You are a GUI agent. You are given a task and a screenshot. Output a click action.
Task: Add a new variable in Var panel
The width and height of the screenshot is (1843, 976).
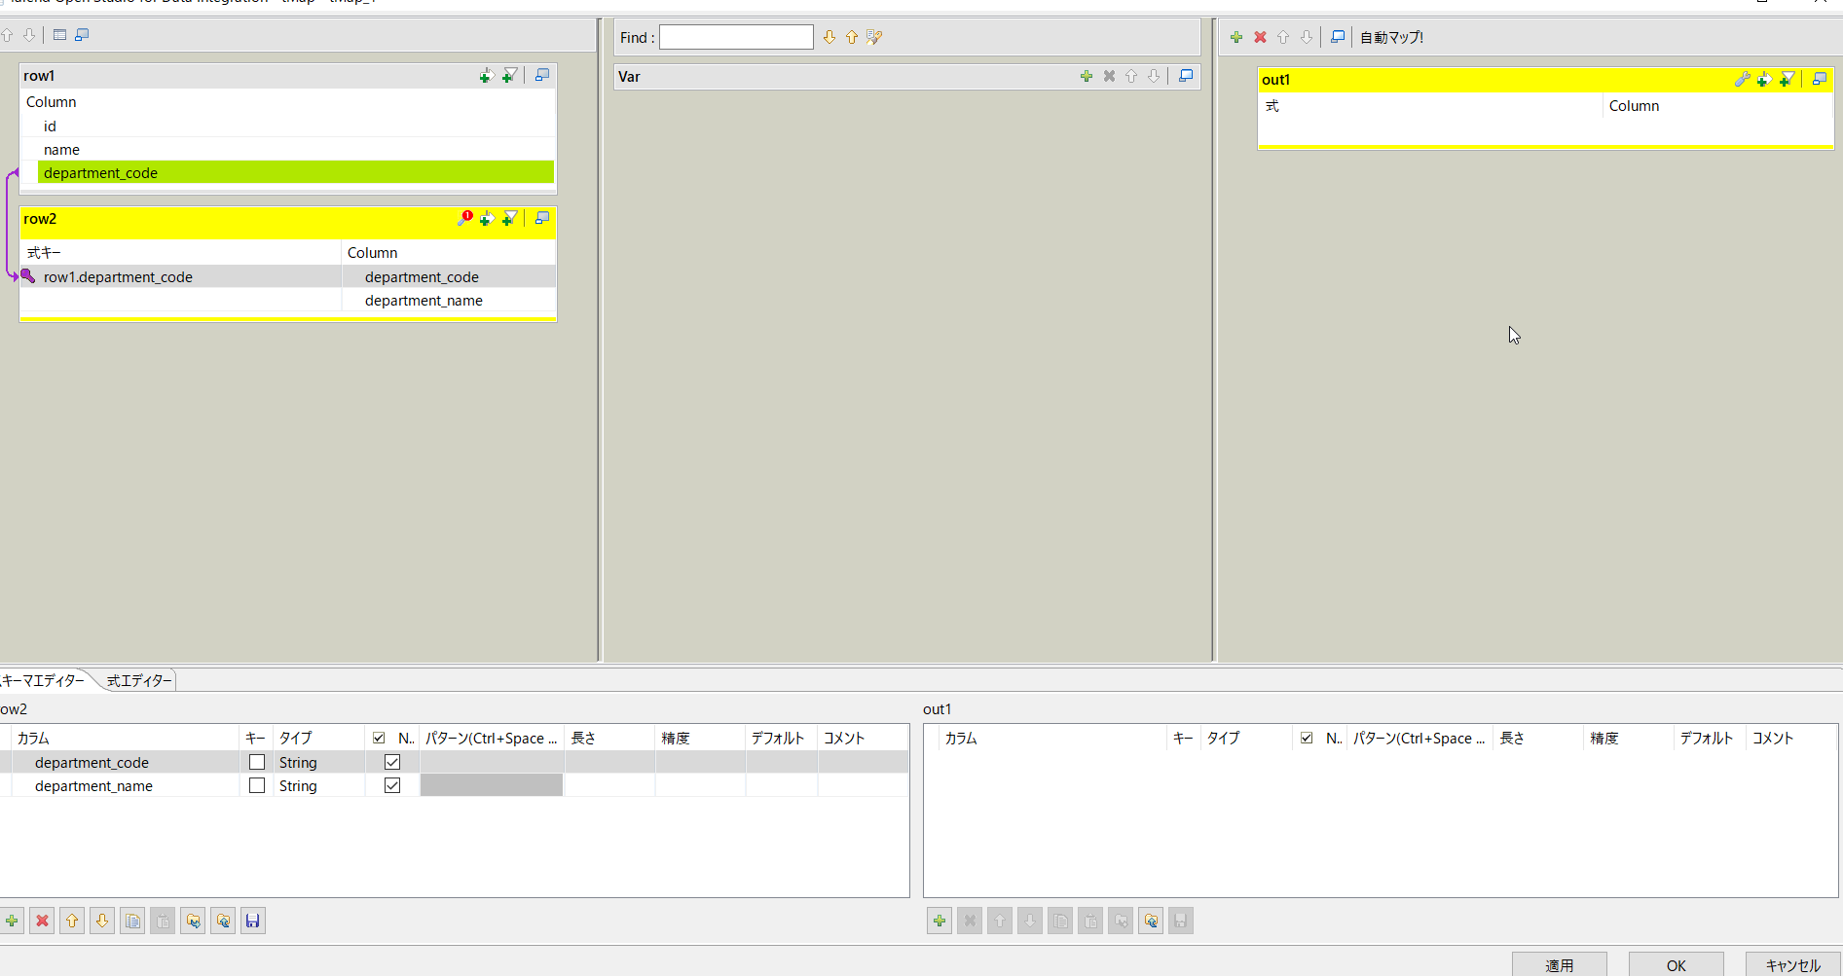pos(1087,76)
